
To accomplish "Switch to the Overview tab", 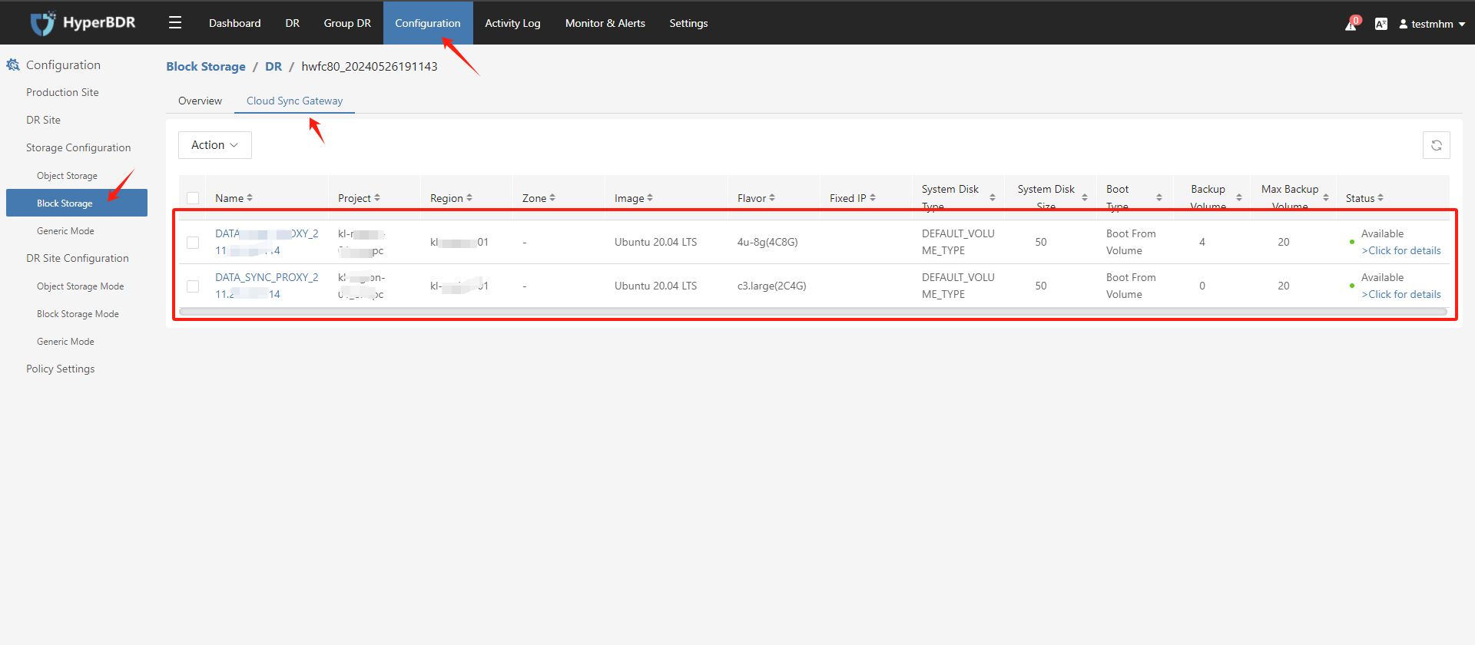I will click(200, 101).
